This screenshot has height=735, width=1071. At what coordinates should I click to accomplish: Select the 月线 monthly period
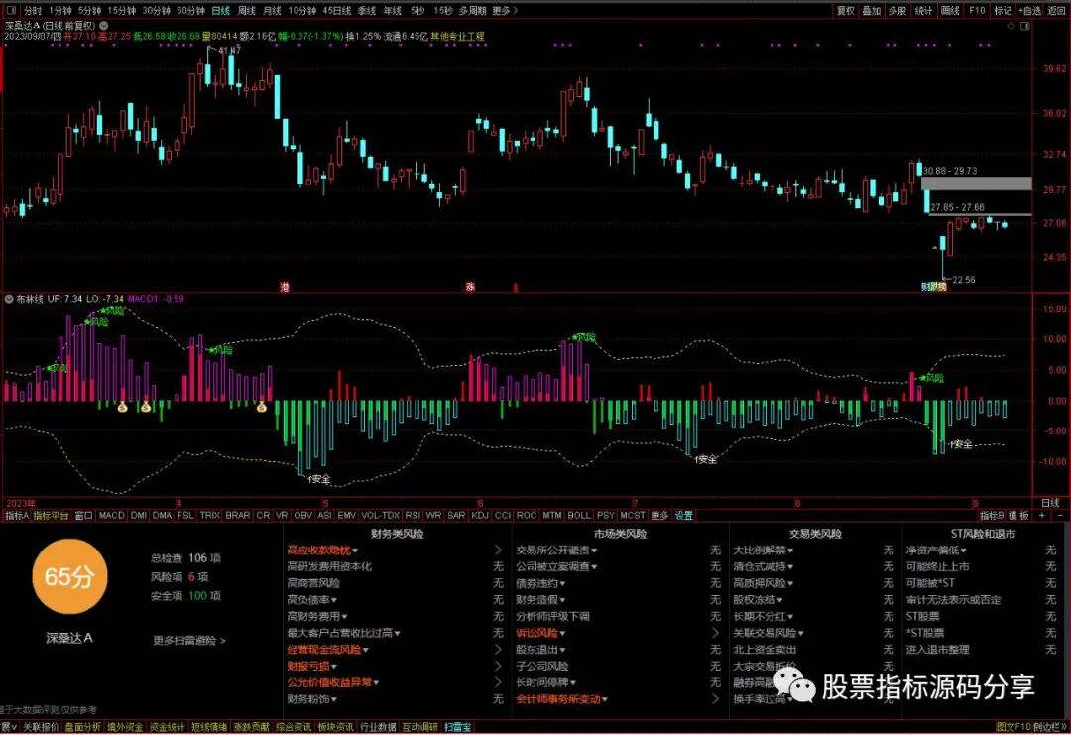tap(272, 10)
